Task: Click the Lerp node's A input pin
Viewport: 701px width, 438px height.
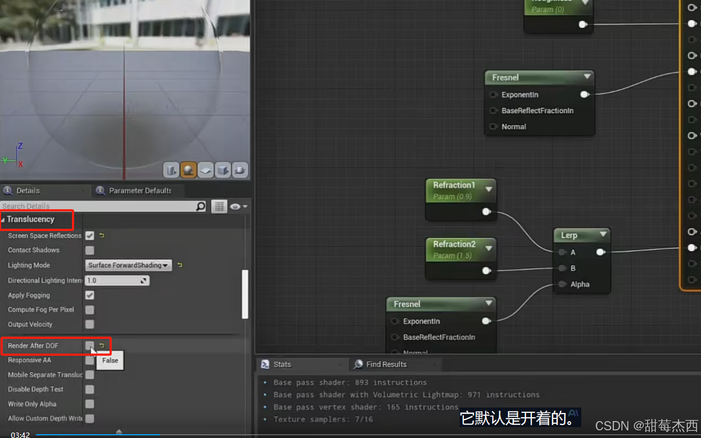Action: 562,252
